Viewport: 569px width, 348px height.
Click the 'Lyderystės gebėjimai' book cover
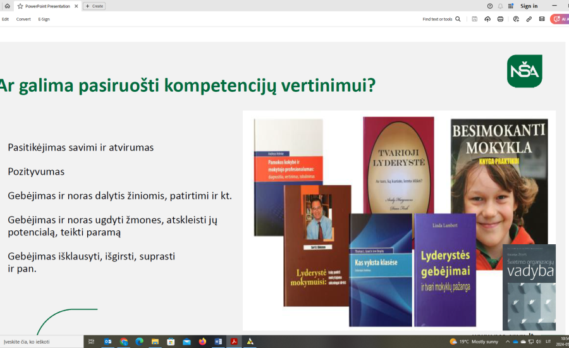point(445,270)
